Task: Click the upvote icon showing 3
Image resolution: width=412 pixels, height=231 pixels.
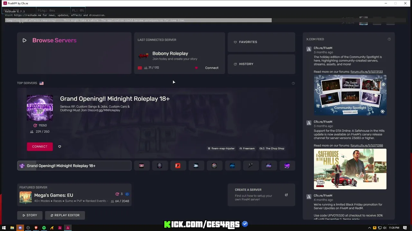Action: (117, 194)
